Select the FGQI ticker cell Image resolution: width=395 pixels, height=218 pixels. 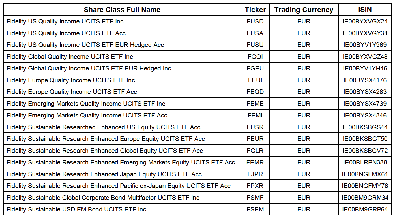click(x=255, y=57)
